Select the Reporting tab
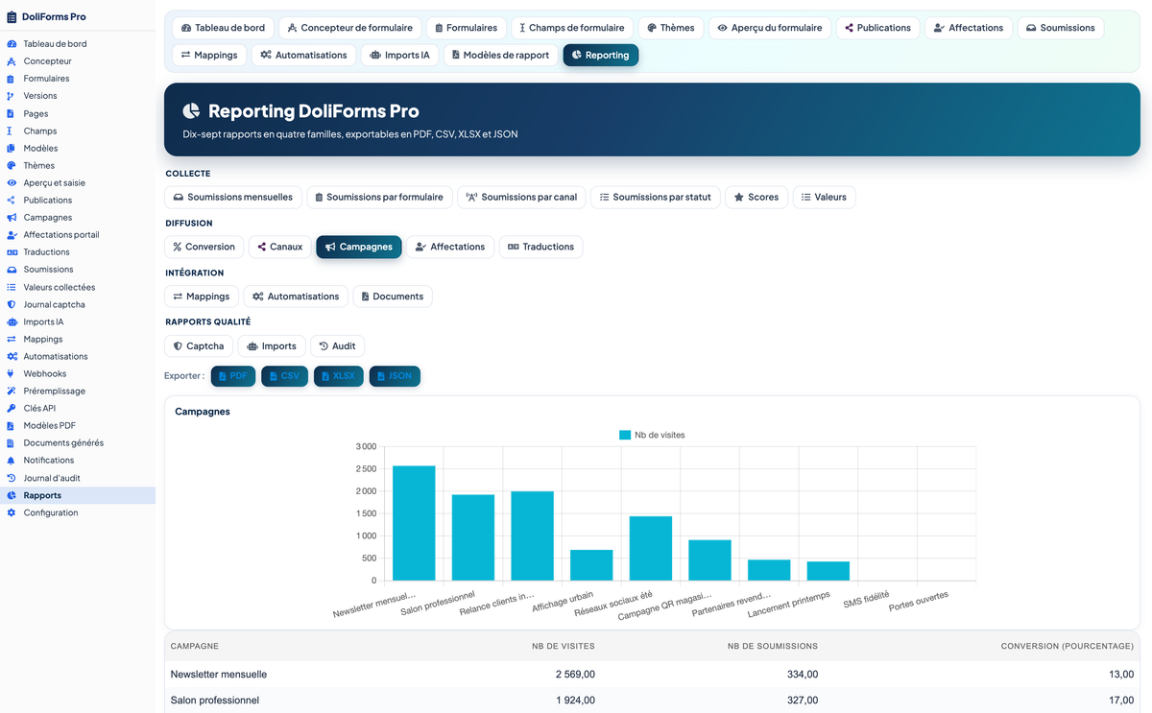The width and height of the screenshot is (1152, 713). coord(600,55)
